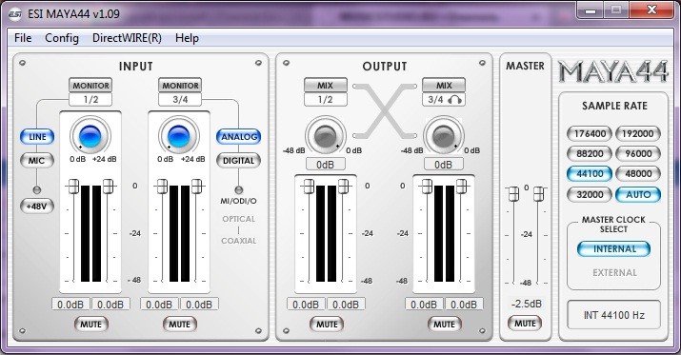This screenshot has height=355, width=681.
Task: Click right 0.0dB field of output 3/4
Action: tap(464, 305)
